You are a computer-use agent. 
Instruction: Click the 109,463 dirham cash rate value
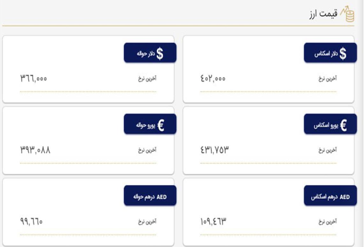pos(214,221)
